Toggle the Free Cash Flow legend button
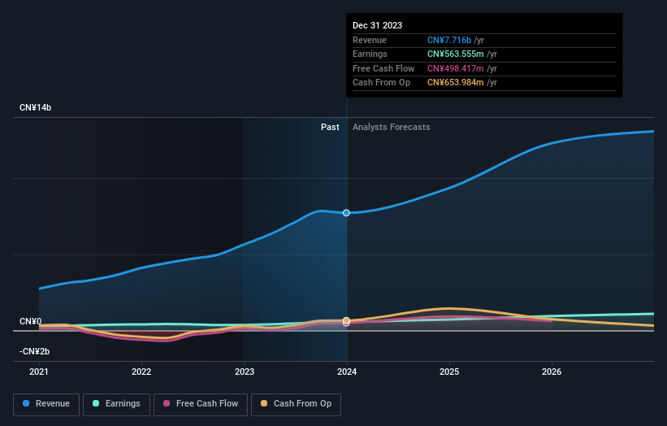667x426 pixels. coord(201,404)
